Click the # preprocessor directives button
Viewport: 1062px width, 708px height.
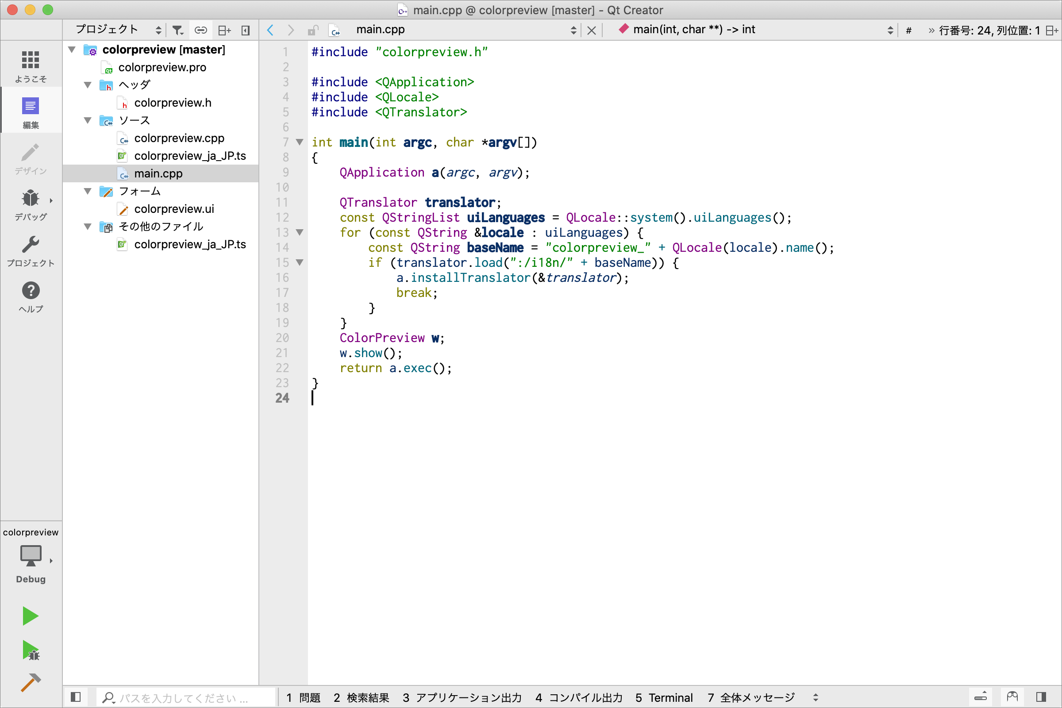[908, 30]
